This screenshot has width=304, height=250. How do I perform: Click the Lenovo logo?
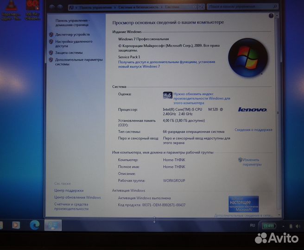pos(253,109)
